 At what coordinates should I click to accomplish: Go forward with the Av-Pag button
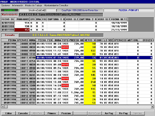coord(109,113)
